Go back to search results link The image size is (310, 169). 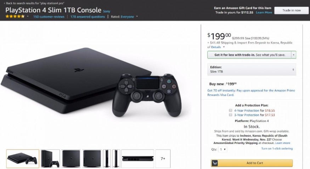[x=34, y=3]
